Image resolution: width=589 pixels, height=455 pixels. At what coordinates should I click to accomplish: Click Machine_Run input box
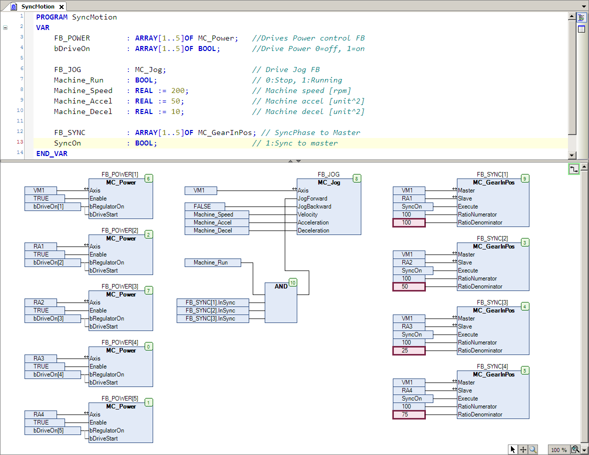(x=213, y=262)
